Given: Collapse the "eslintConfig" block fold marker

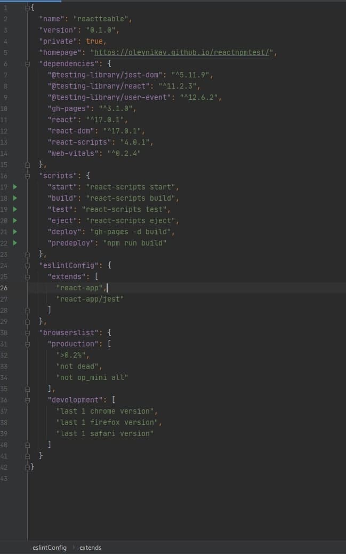Looking at the screenshot, I should coord(28,265).
